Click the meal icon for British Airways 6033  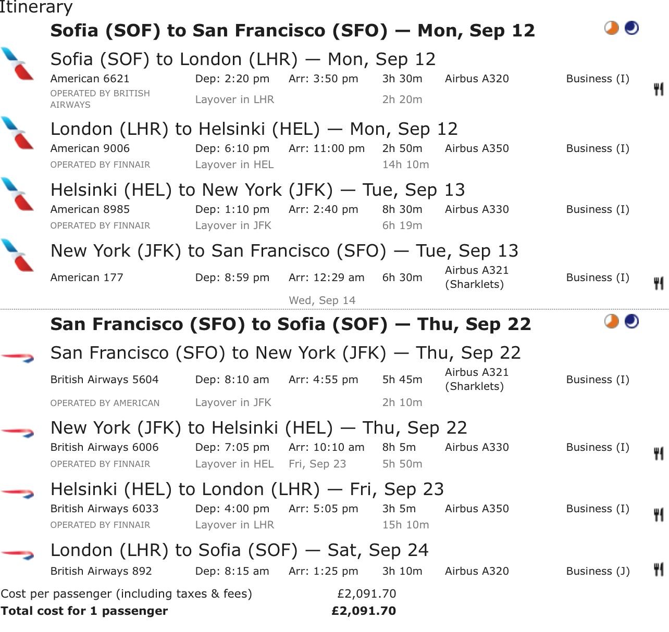pos(659,514)
